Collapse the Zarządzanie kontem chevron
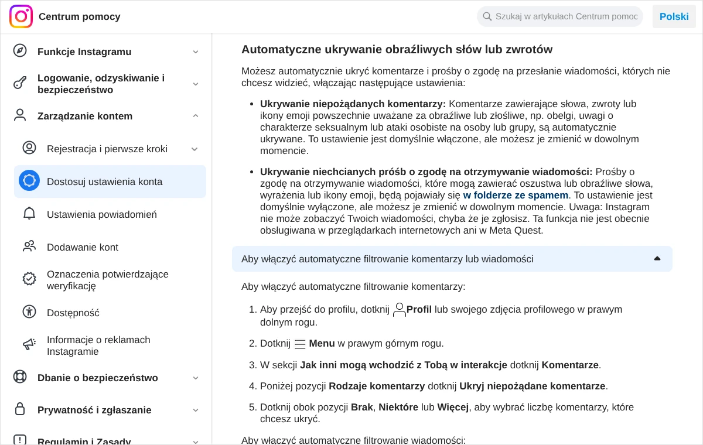Image resolution: width=703 pixels, height=445 pixels. pos(196,116)
